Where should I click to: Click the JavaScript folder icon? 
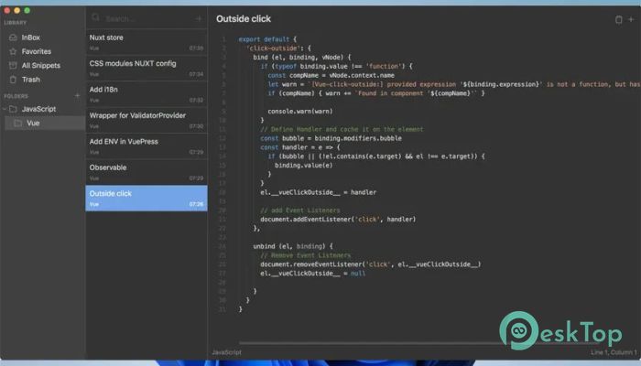pyautogui.click(x=13, y=109)
